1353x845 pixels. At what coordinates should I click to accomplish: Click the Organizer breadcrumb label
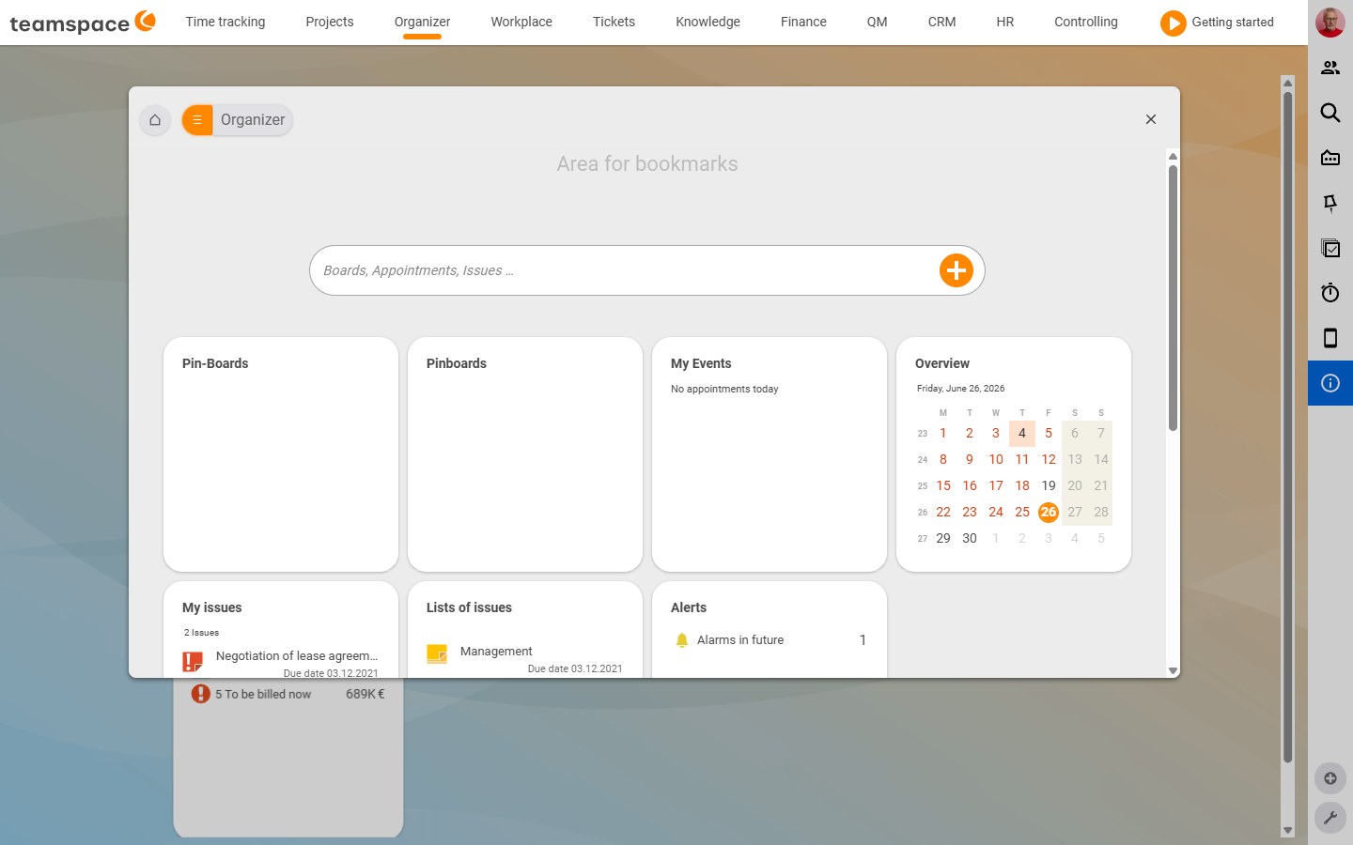point(253,120)
